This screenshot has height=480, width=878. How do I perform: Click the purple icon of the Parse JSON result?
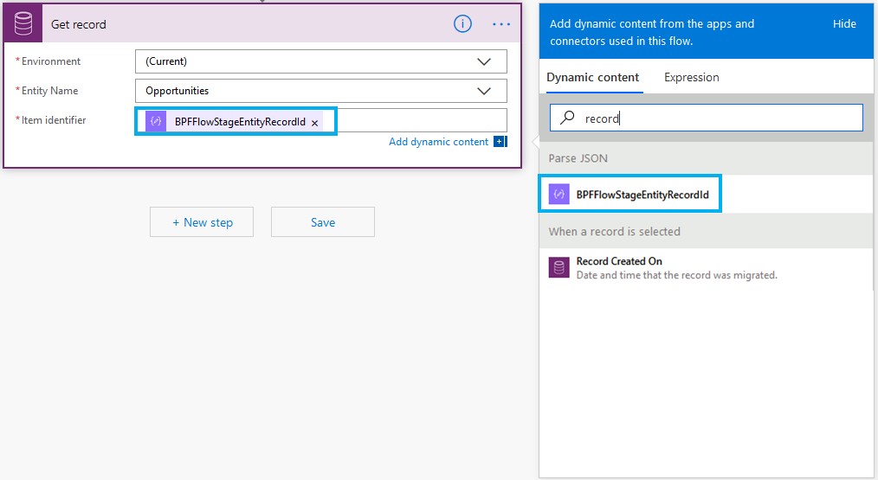pyautogui.click(x=559, y=195)
